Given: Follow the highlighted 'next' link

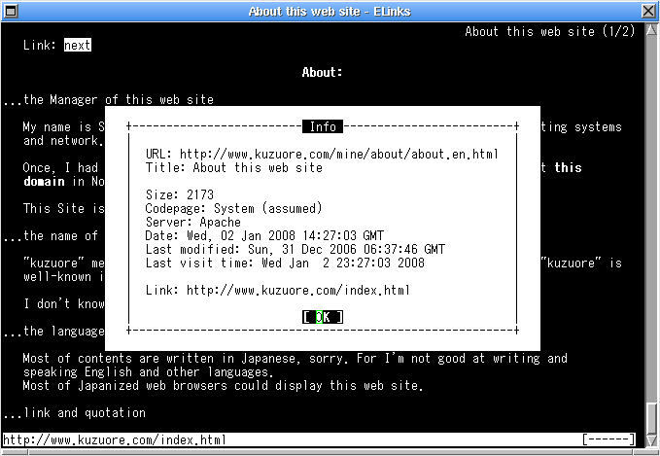Looking at the screenshot, I should [78, 45].
